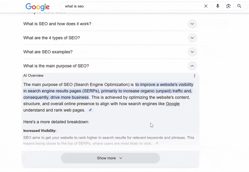Click the 'Increased Visibility:' heading
Image resolution: width=249 pixels, height=172 pixels.
(x=40, y=131)
